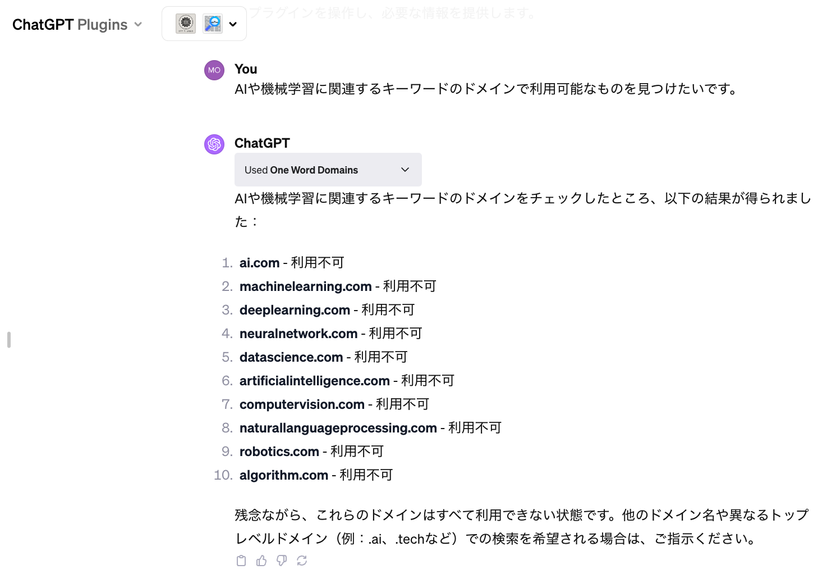
Task: Click the purple MO user avatar
Action: point(214,70)
